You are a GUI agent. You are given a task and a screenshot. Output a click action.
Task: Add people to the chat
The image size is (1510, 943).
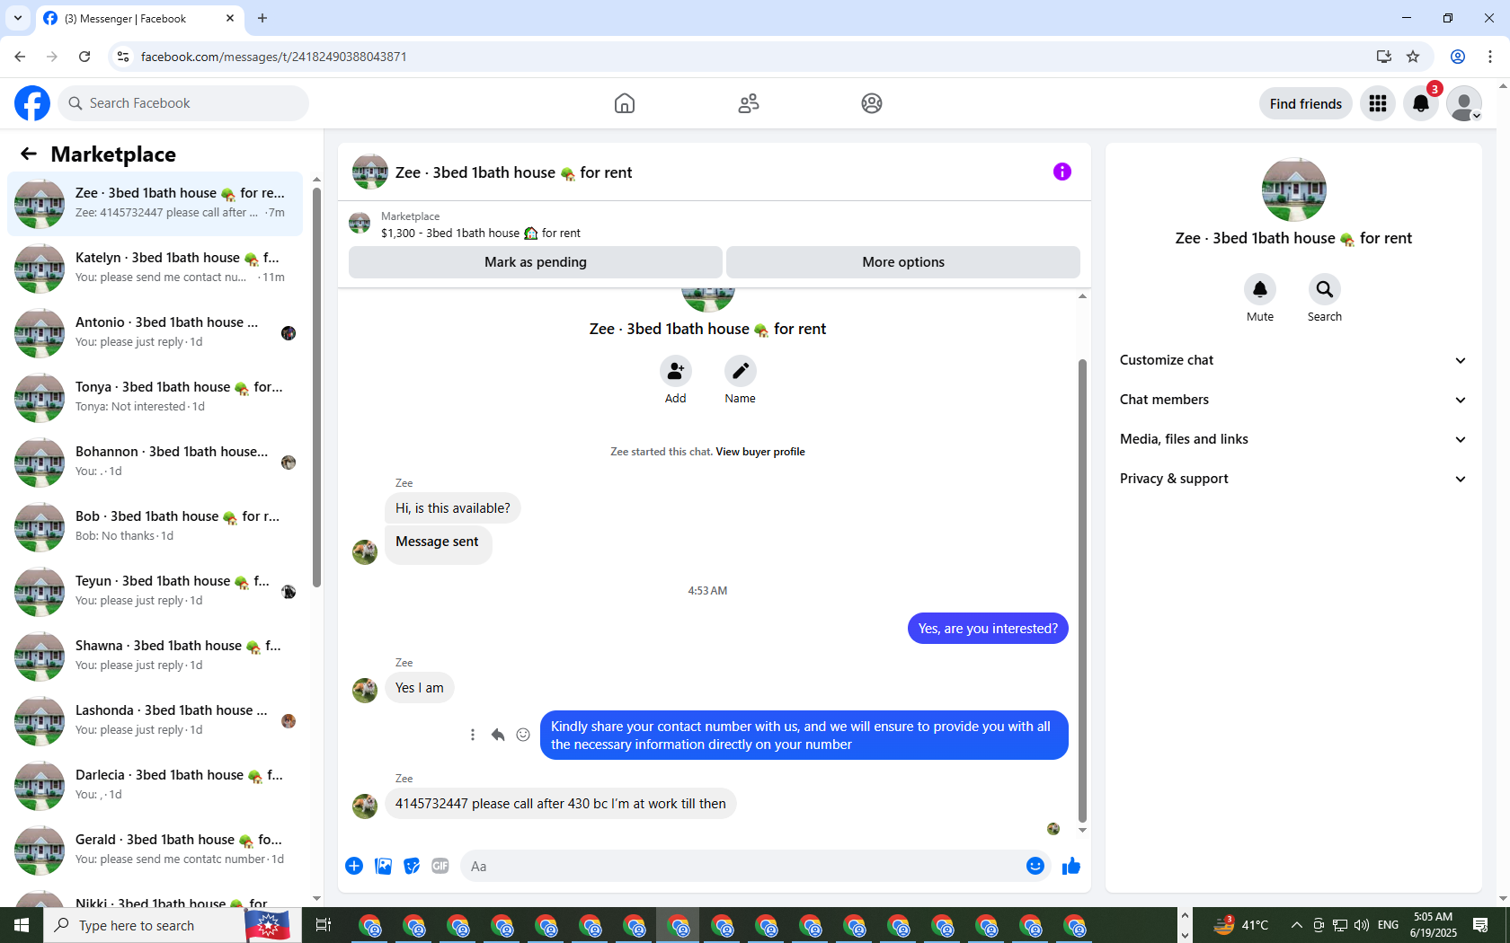pyautogui.click(x=676, y=371)
